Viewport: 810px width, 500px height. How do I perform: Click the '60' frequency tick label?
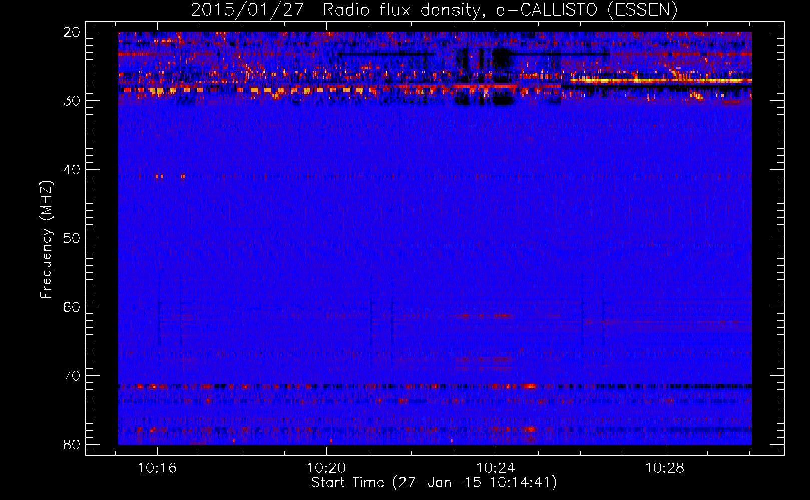72,307
